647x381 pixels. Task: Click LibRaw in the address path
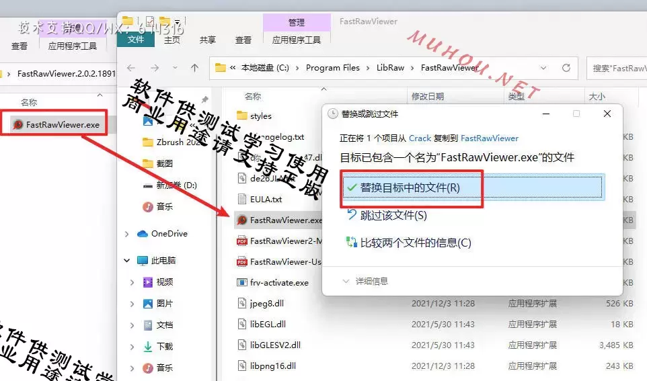point(390,68)
